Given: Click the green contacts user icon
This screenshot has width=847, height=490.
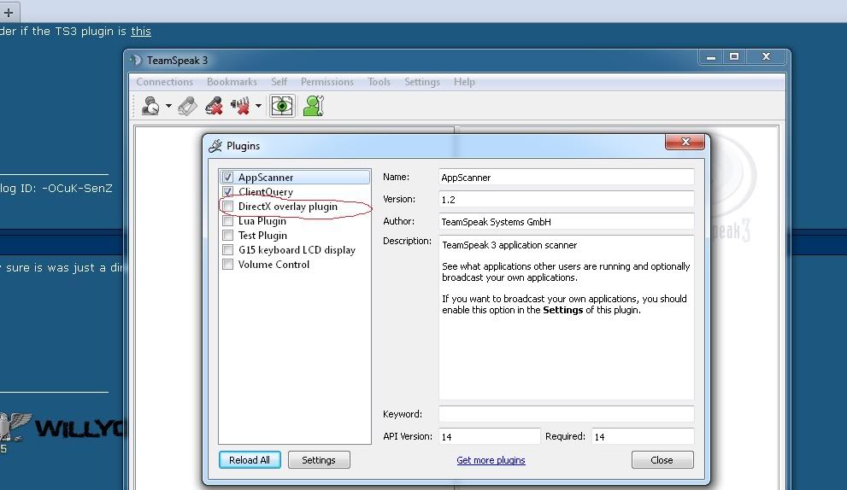Looking at the screenshot, I should click(x=314, y=106).
